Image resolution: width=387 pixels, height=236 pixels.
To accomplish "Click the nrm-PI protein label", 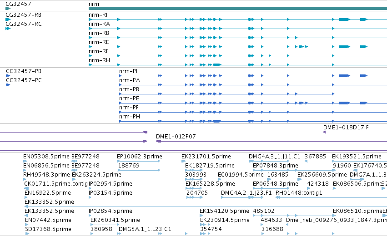I will point(128,71).
